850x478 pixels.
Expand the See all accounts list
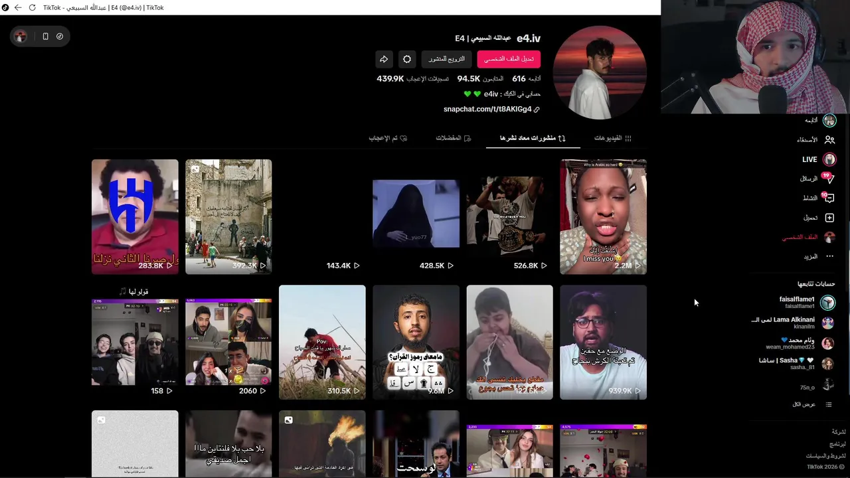tap(811, 404)
